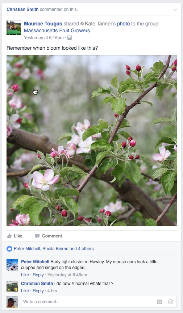Click the blue likes reaction icon
This screenshot has width=183, height=313.
pos(9,248)
